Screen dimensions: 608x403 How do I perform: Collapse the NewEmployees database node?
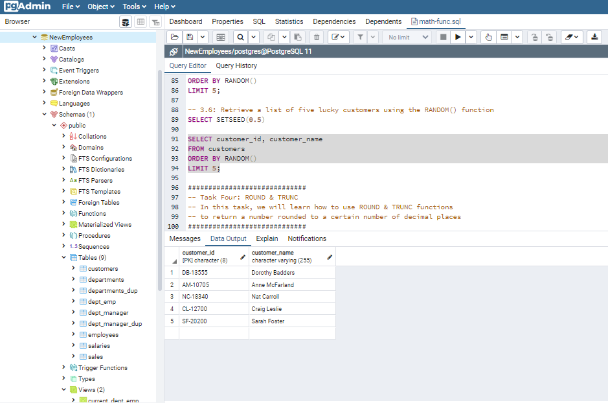point(35,38)
